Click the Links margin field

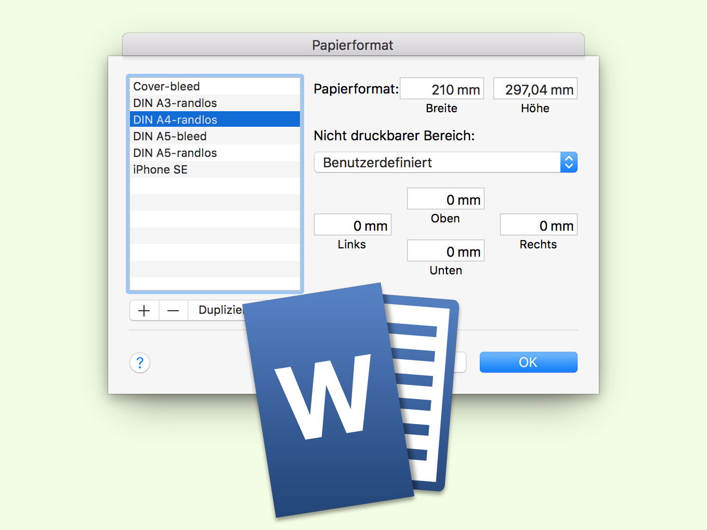pos(352,225)
